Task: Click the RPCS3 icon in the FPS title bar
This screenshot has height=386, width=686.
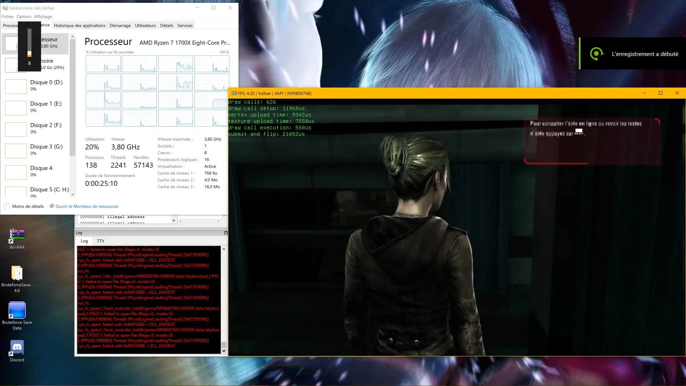Action: pyautogui.click(x=233, y=93)
